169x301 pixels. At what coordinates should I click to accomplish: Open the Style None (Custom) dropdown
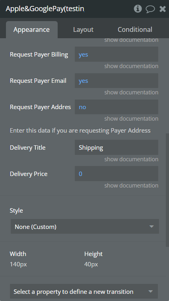(85, 227)
